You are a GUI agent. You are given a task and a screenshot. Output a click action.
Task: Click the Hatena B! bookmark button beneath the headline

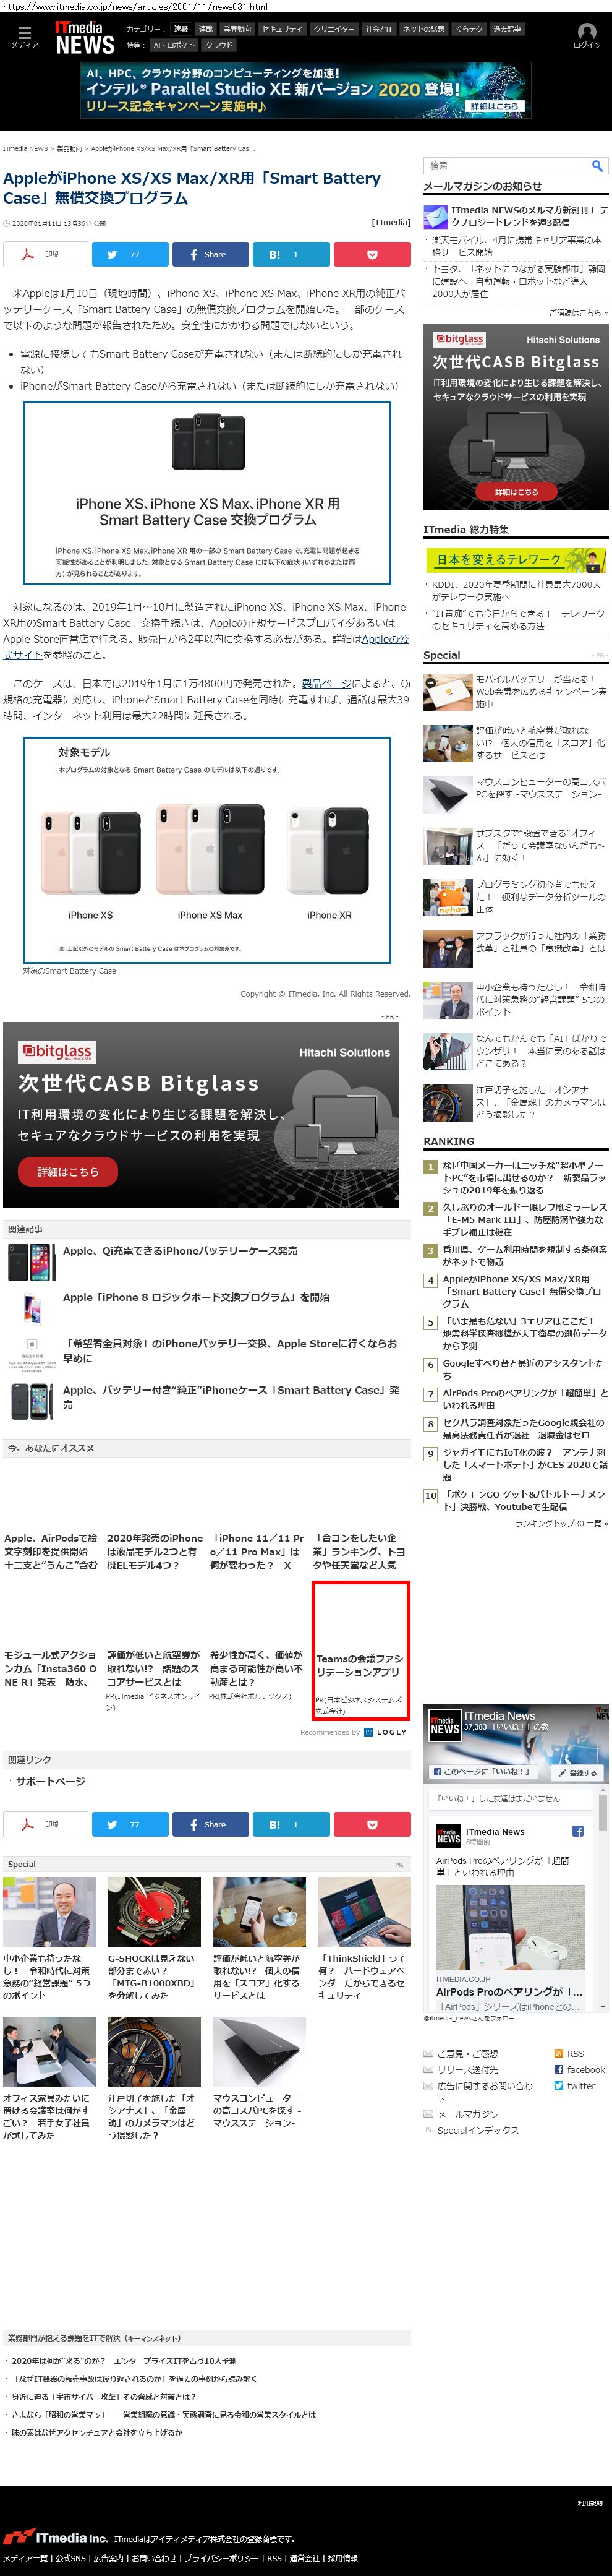[x=291, y=255]
